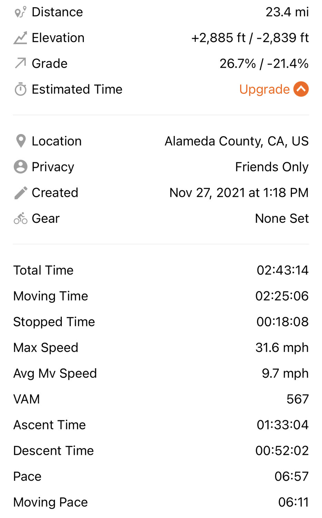Select the None Set gear value
The height and width of the screenshot is (518, 322).
coord(282,218)
